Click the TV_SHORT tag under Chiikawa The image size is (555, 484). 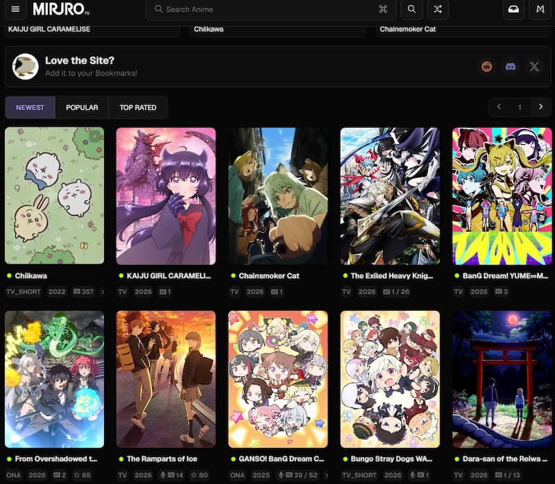(24, 291)
